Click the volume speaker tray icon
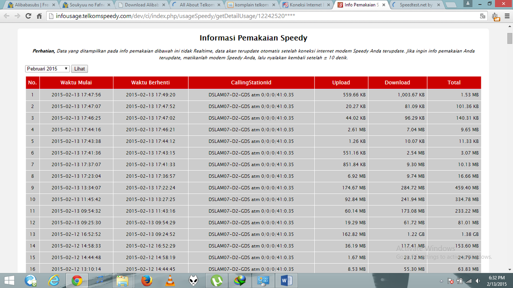 tap(477, 281)
